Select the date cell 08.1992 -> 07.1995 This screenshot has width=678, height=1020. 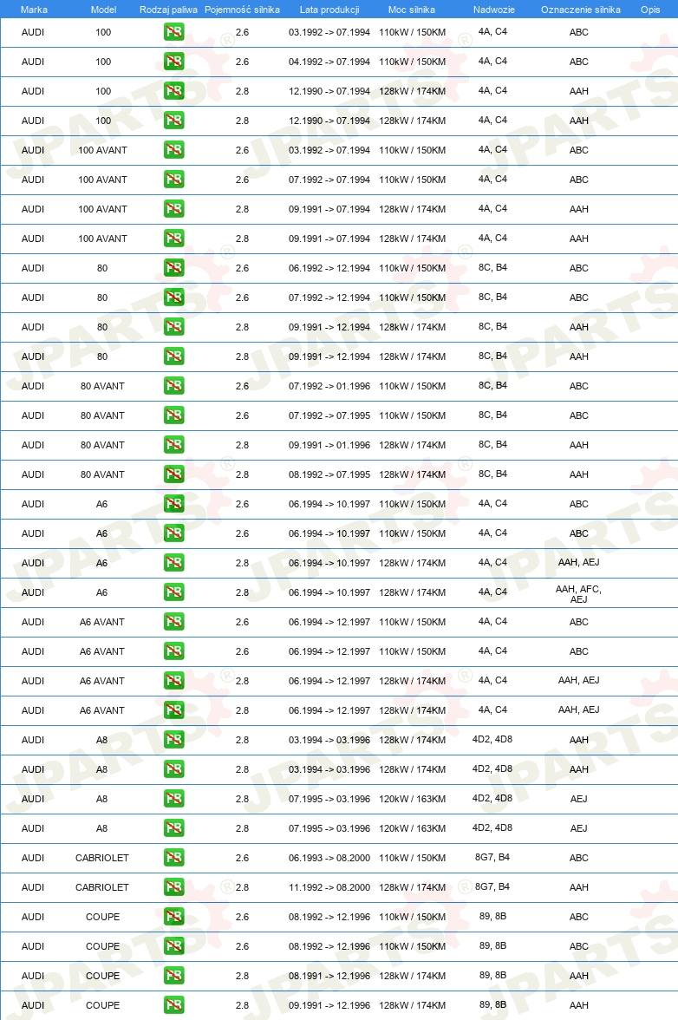329,474
